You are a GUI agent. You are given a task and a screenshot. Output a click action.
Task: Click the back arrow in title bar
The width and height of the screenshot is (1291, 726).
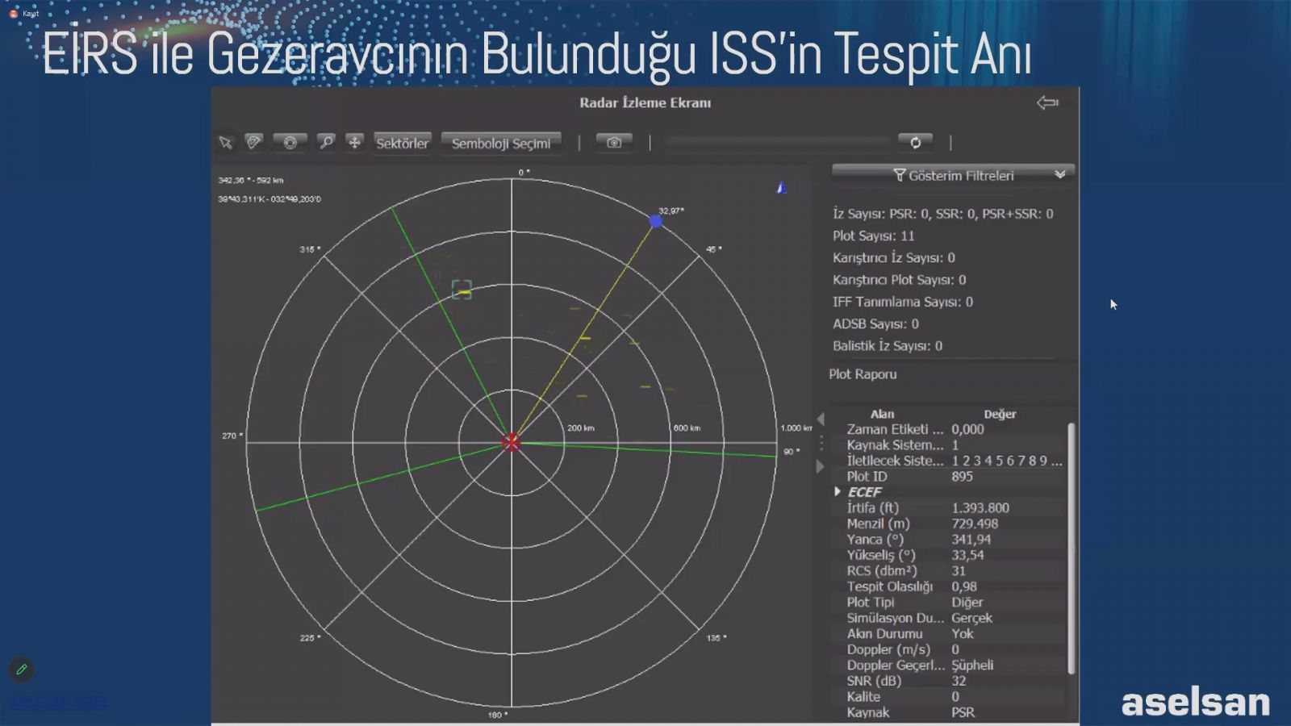1047,102
